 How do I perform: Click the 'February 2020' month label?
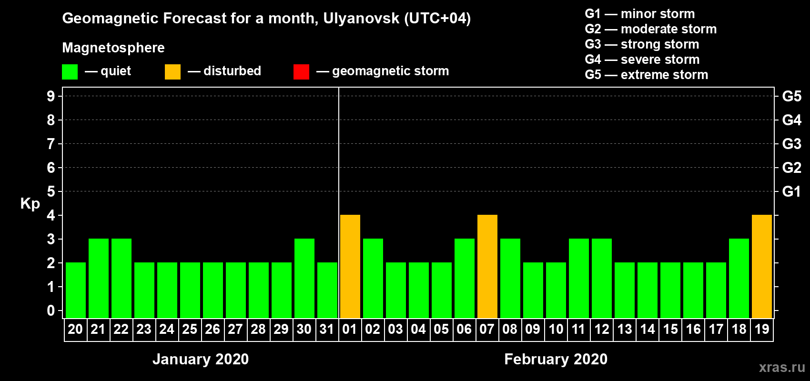(x=556, y=359)
